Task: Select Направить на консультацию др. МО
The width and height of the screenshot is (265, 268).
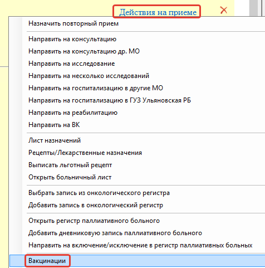Action: pyautogui.click(x=138, y=51)
